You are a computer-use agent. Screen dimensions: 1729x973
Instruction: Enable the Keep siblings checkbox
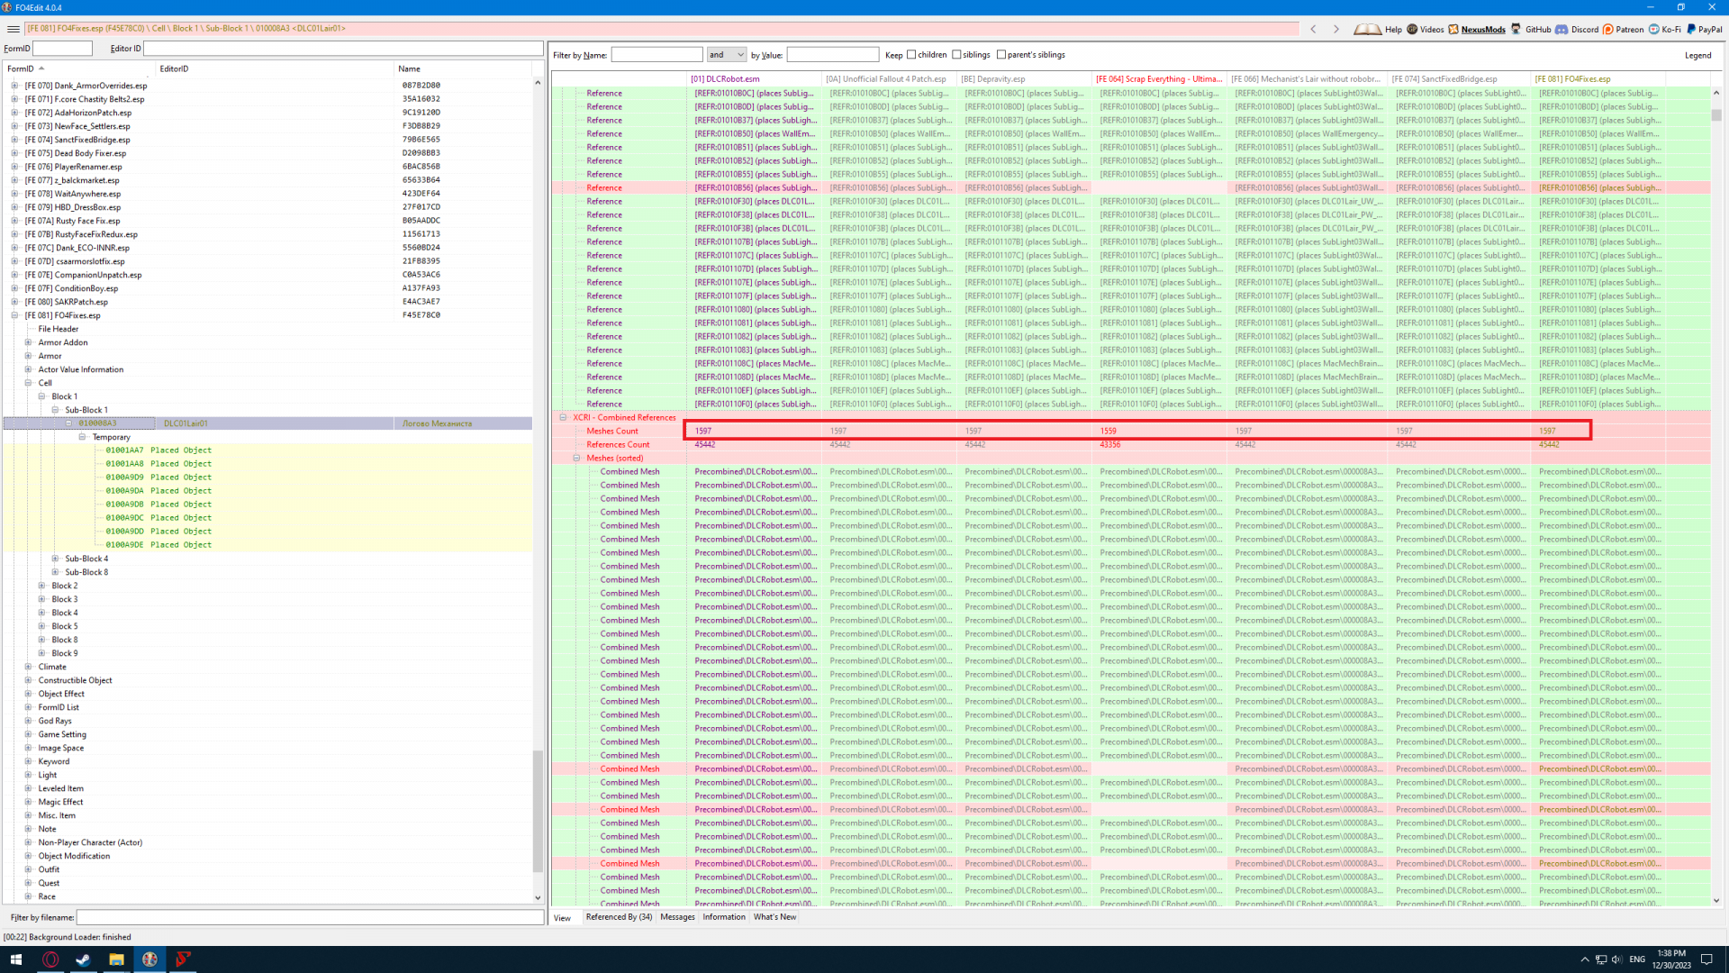coord(956,55)
